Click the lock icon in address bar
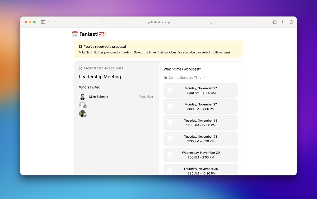The width and height of the screenshot is (317, 199). (149, 22)
